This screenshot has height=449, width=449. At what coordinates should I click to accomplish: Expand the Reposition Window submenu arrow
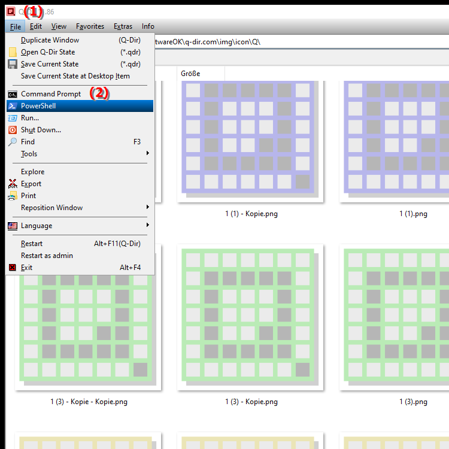pyautogui.click(x=148, y=207)
